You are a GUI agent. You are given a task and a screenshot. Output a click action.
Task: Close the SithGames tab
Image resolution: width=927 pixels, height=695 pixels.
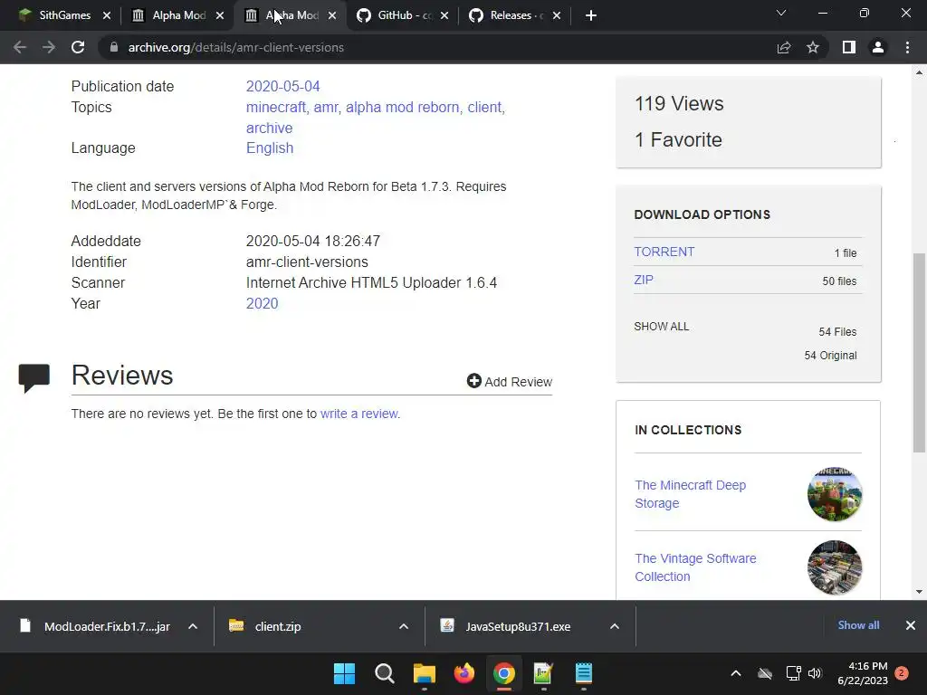(107, 15)
